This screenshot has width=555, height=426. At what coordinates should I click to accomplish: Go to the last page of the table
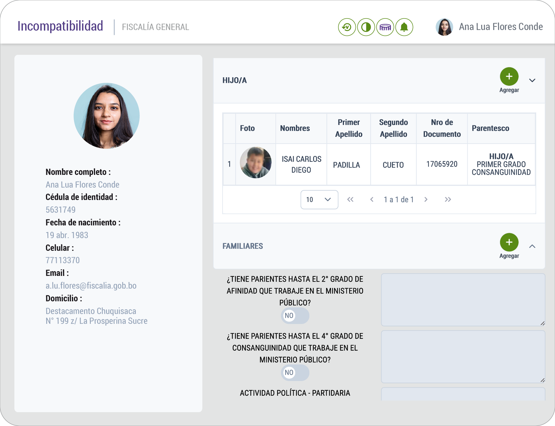(448, 199)
